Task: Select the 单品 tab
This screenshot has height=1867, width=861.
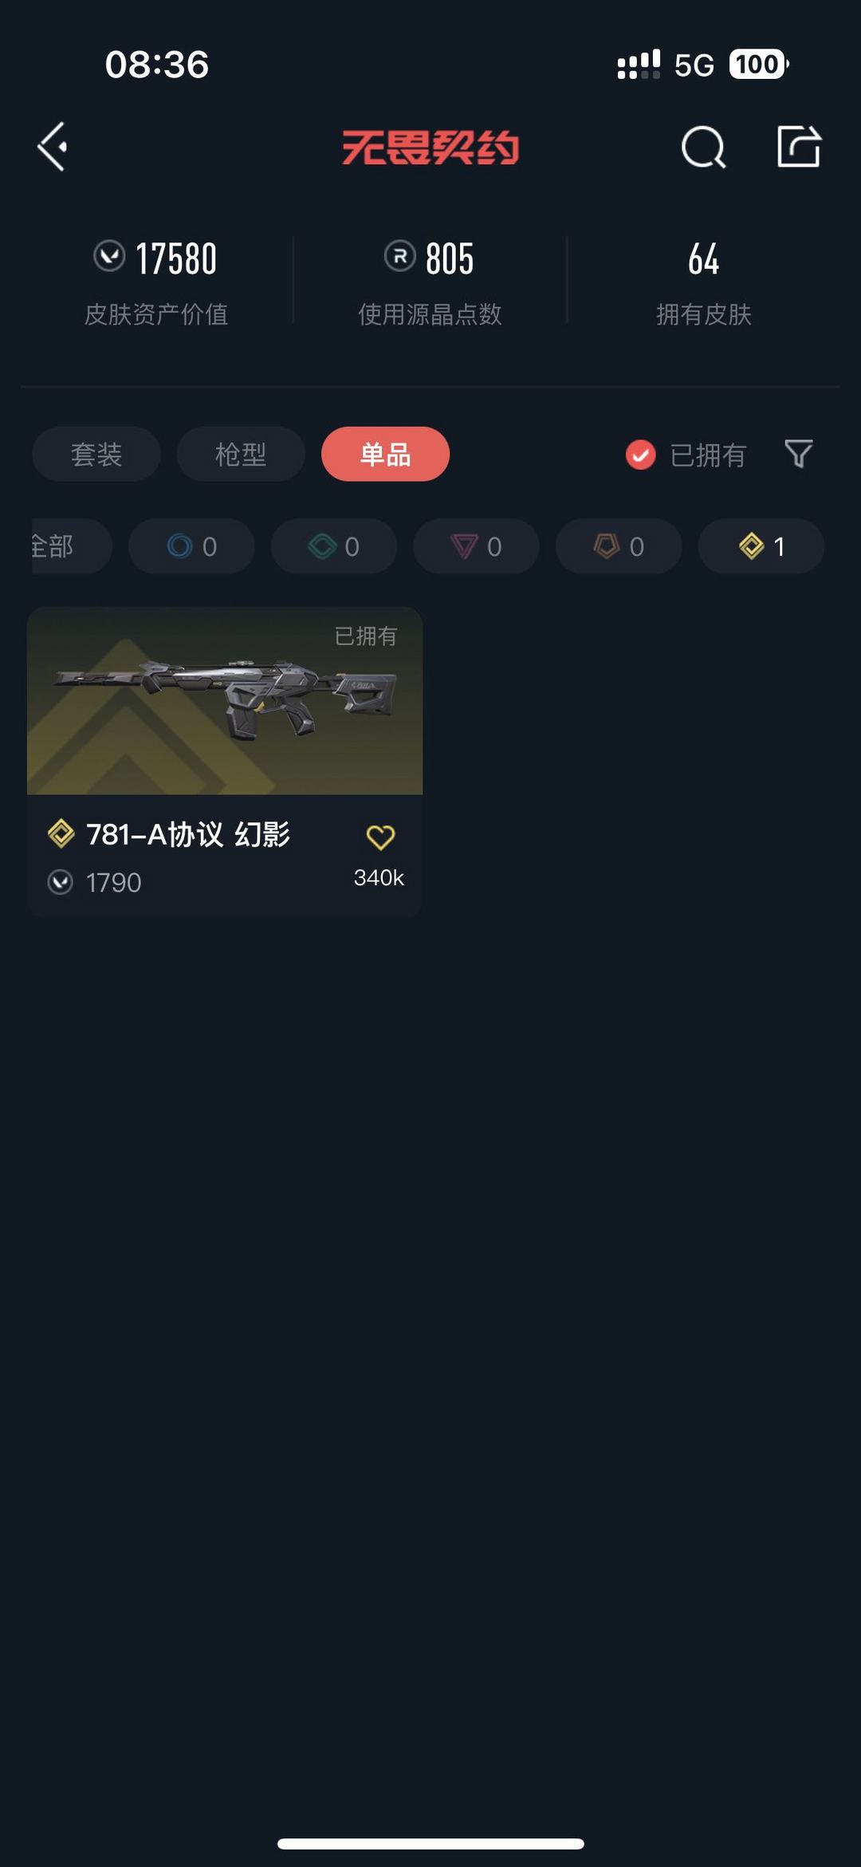Action: pos(385,454)
